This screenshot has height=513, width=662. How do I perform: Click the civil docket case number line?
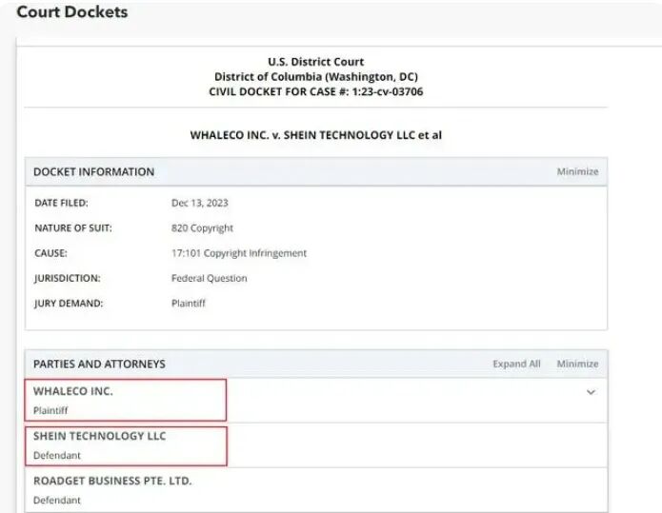pyautogui.click(x=316, y=91)
